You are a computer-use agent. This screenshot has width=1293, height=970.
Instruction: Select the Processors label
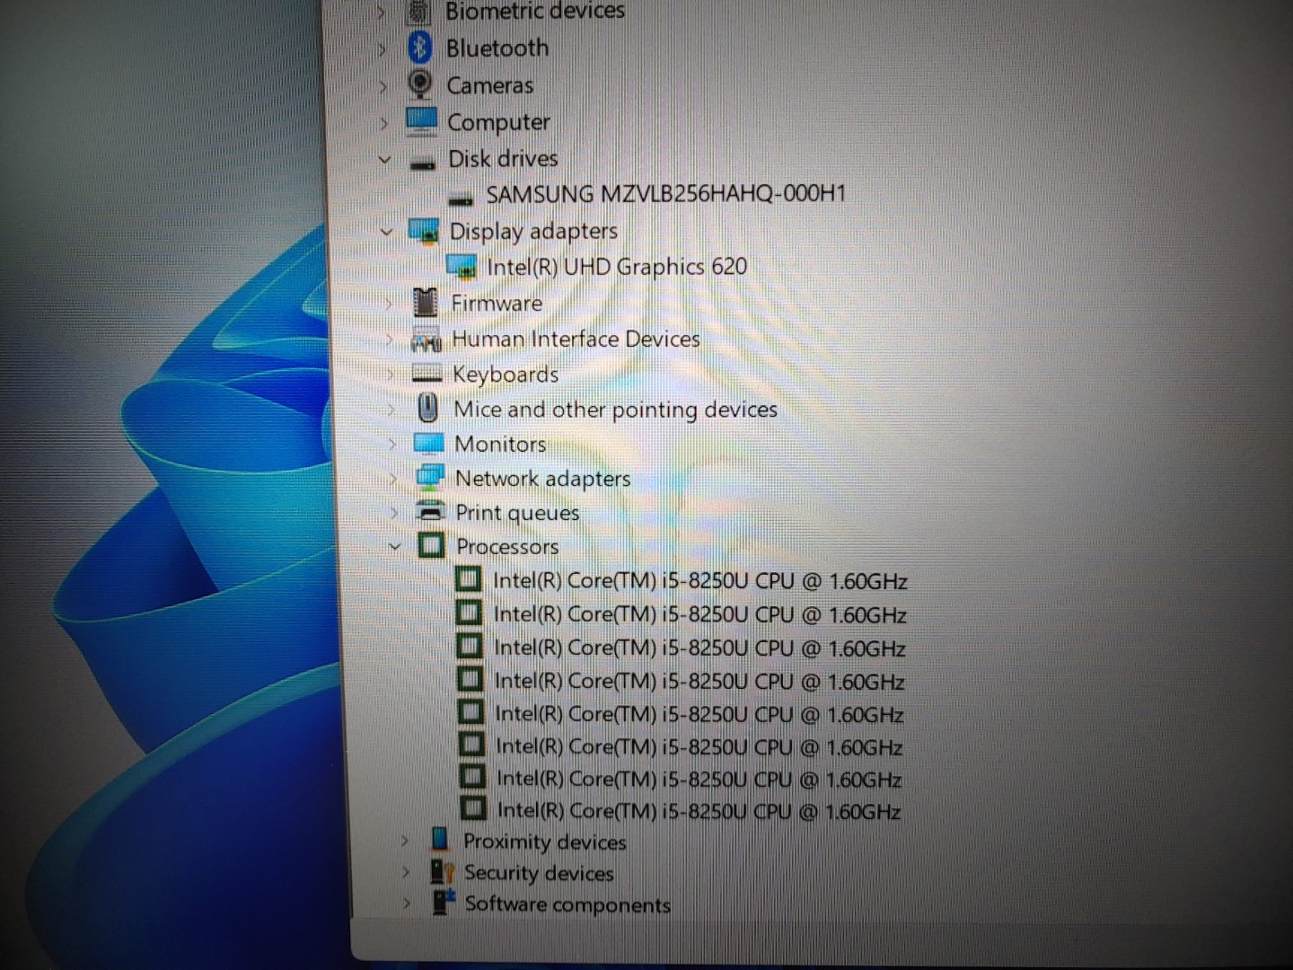[x=507, y=546]
